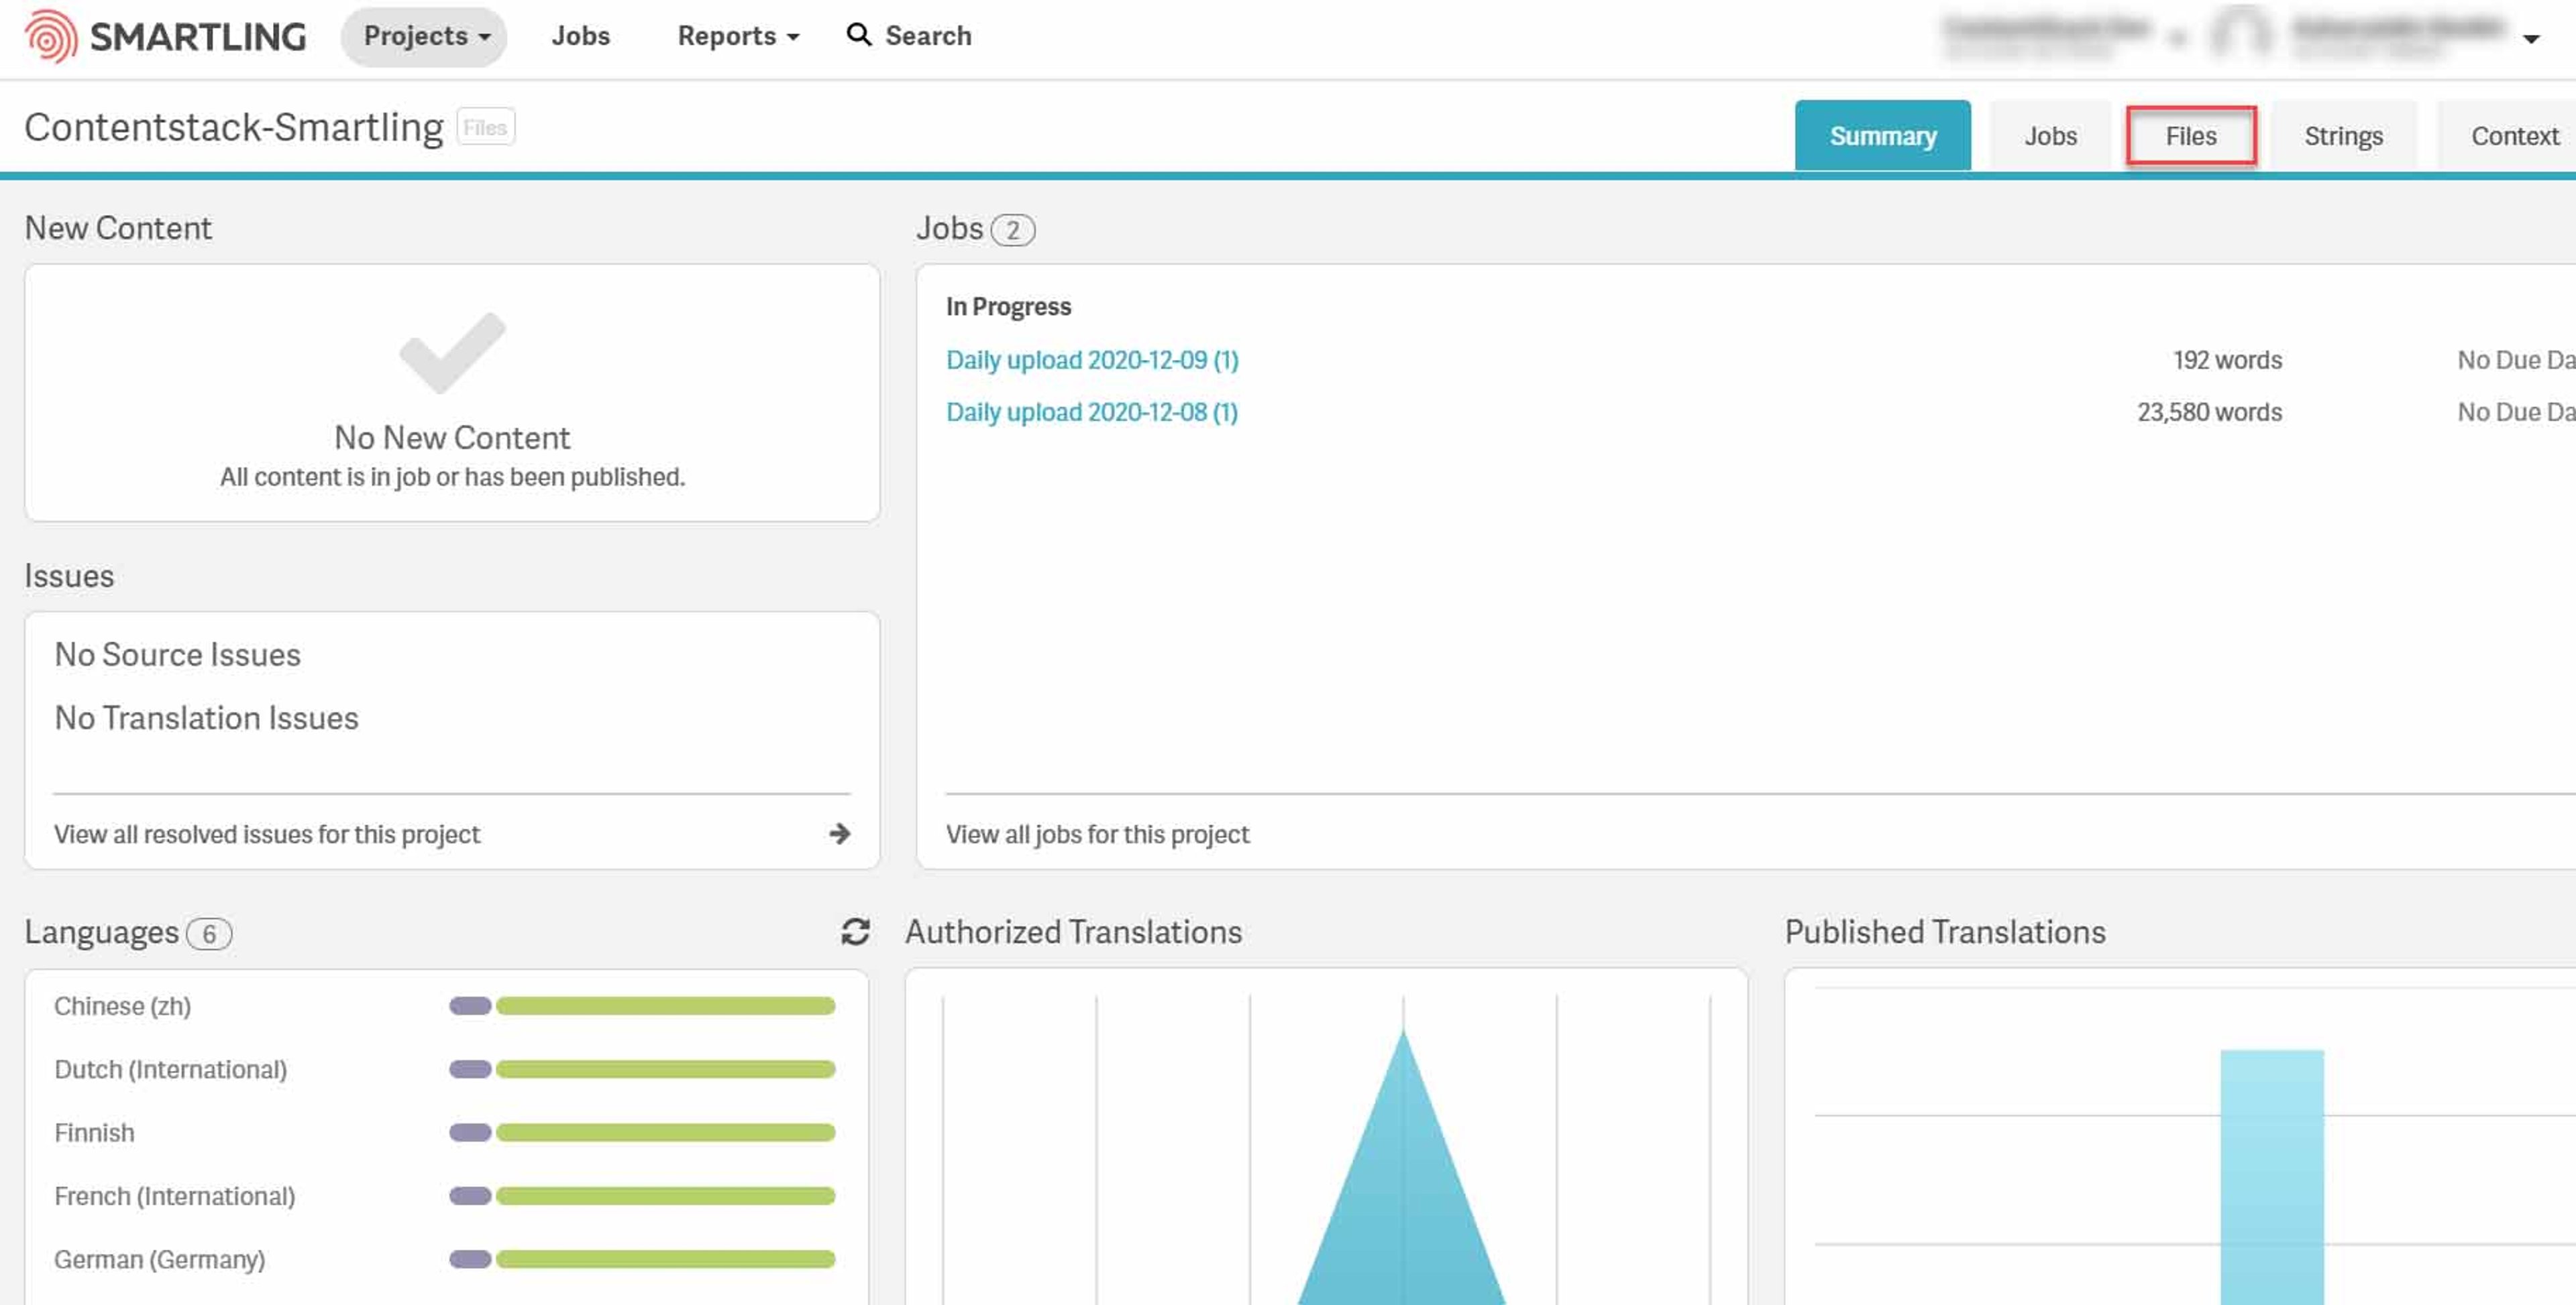The height and width of the screenshot is (1305, 2576).
Task: Open the Files tab
Action: click(2191, 135)
